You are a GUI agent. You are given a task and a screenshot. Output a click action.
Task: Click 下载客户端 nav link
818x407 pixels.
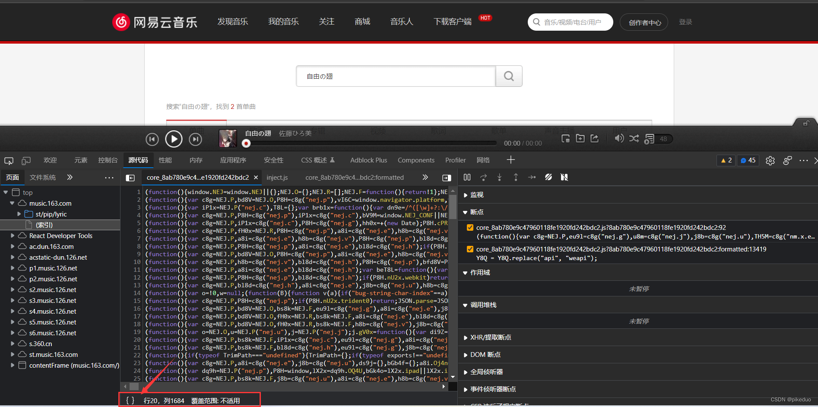[453, 22]
